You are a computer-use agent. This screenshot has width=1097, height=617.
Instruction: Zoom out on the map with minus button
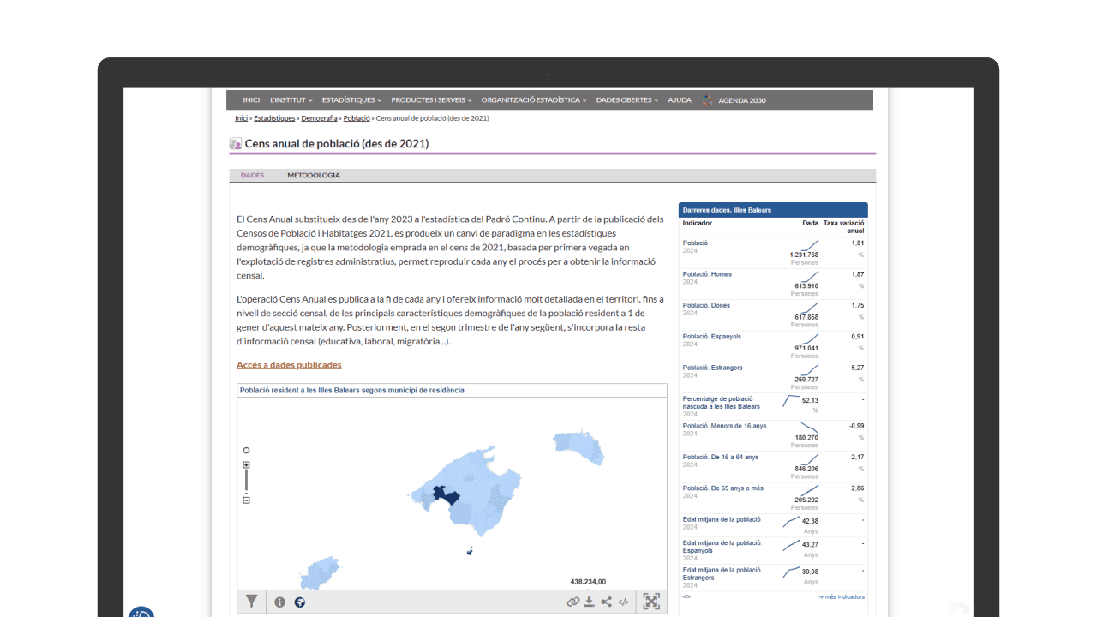point(247,500)
